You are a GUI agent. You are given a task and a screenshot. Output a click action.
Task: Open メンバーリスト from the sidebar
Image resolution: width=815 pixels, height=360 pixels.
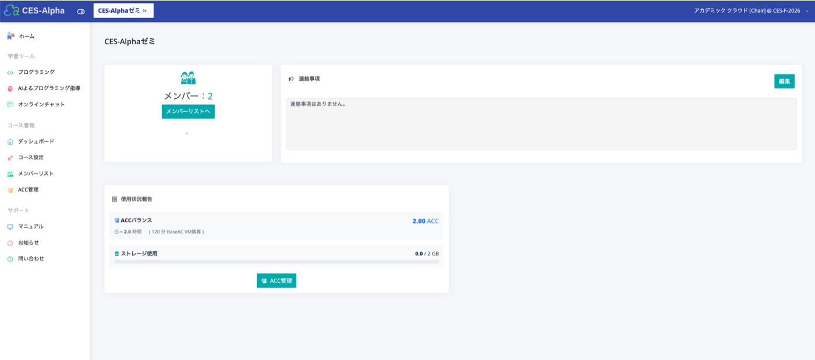[36, 173]
